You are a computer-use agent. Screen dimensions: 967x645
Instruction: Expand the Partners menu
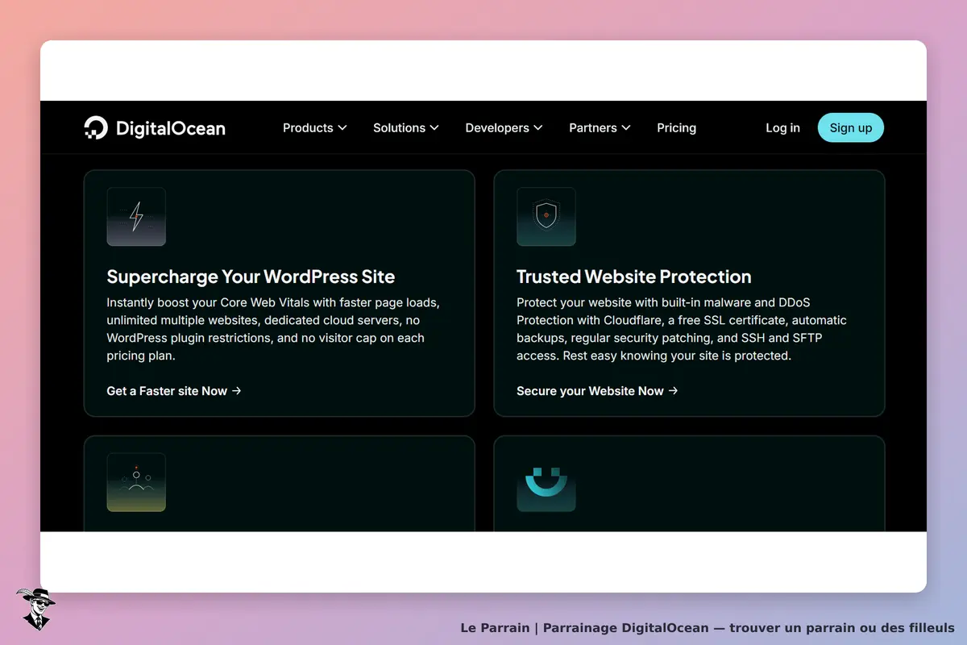coord(600,127)
